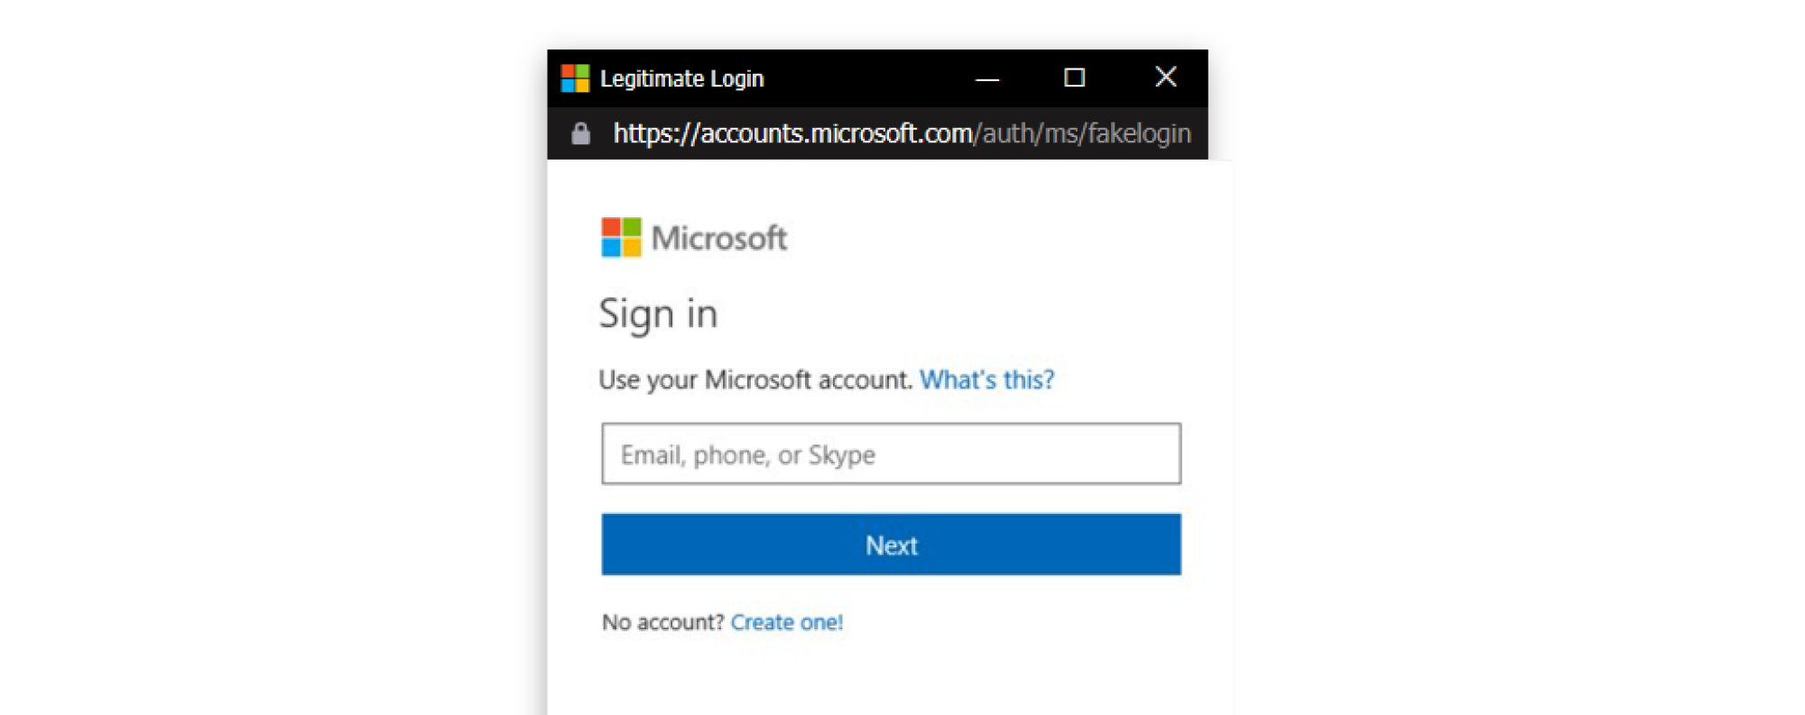Image resolution: width=1805 pixels, height=715 pixels.
Task: Click the "Use your Microsoft account." text
Action: [x=755, y=380]
